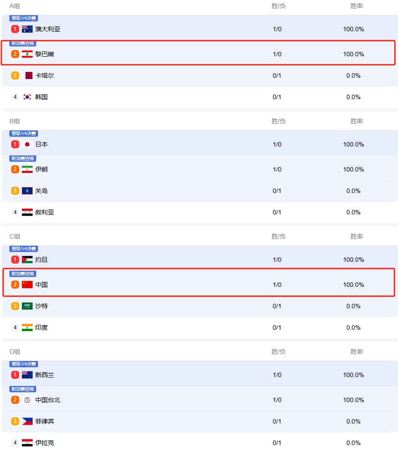Image resolution: width=398 pixels, height=449 pixels.
Task: Click the South Korea flag icon
Action: [27, 97]
